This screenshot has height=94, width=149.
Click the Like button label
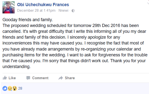12,78
